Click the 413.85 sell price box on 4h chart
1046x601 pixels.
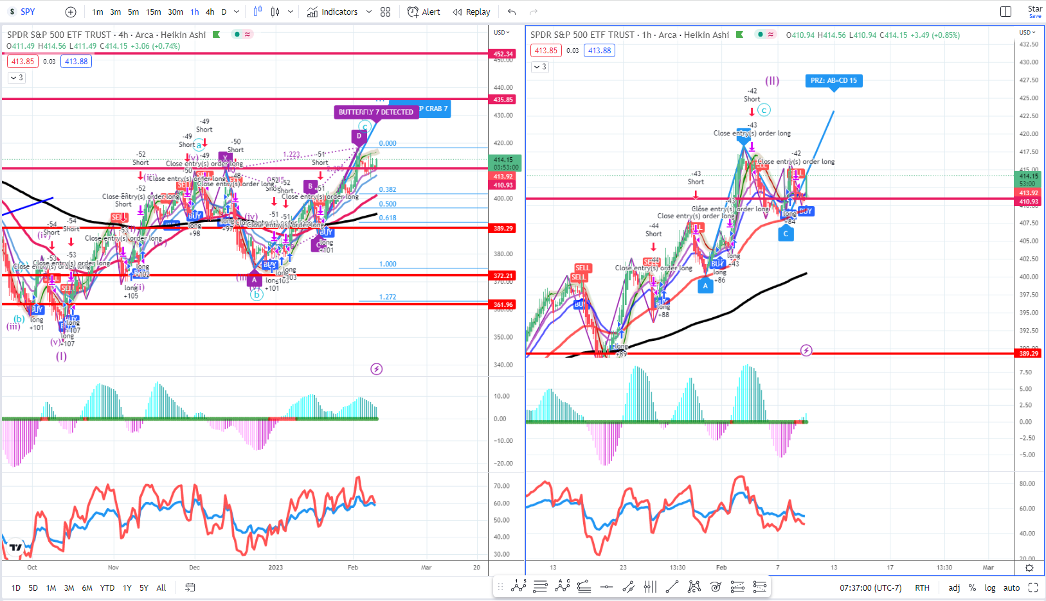(23, 62)
